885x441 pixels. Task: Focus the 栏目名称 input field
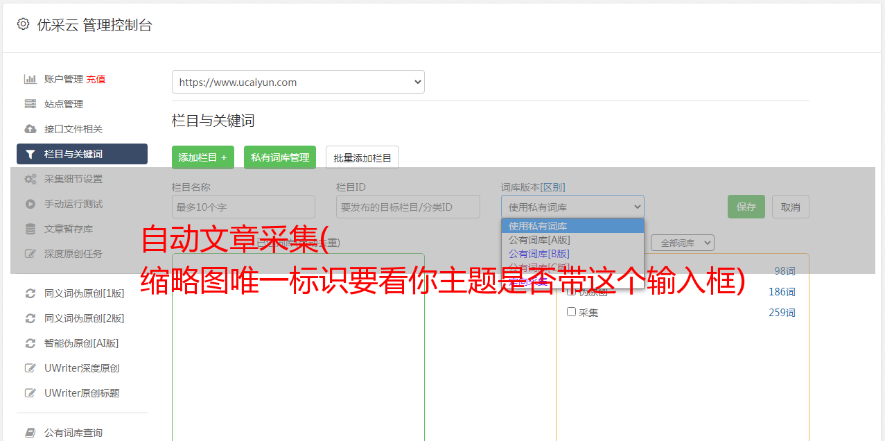tap(243, 207)
